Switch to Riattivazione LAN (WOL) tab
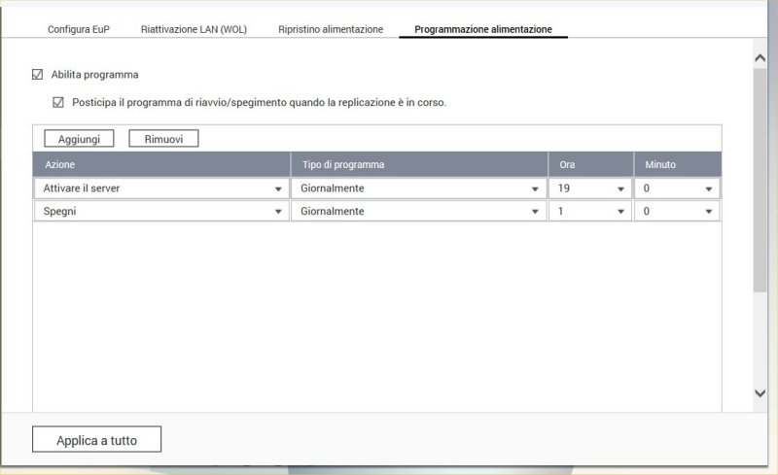 (194, 30)
